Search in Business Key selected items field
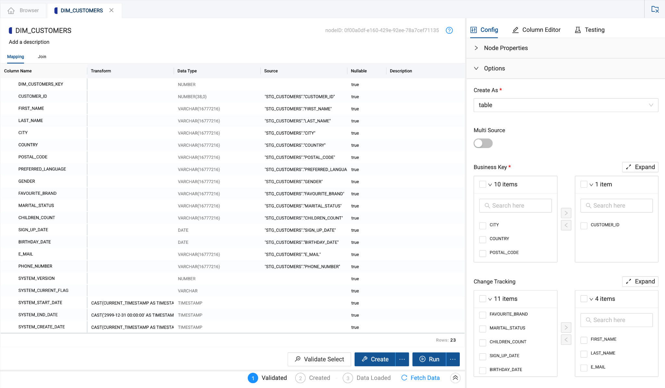Viewport: 665px width, 388px height. tap(616, 206)
